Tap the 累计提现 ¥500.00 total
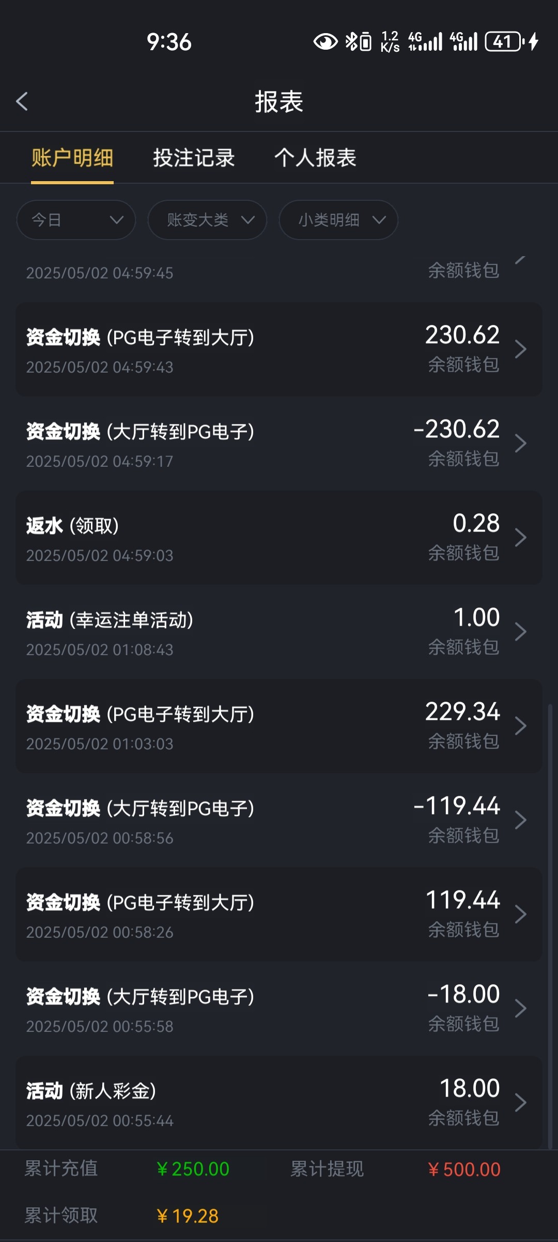The height and width of the screenshot is (1242, 558). click(x=464, y=1170)
